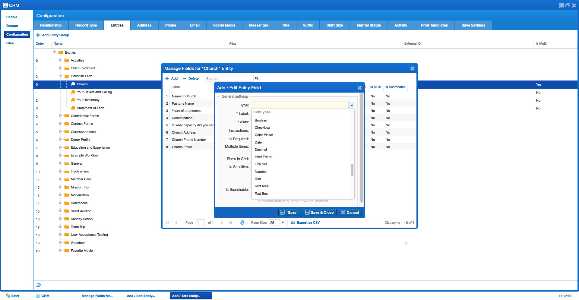Open the Page Size dropdown
Viewport: 579px width, 300px height.
(283, 223)
